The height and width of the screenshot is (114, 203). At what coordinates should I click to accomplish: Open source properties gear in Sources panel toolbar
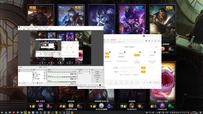(37, 83)
